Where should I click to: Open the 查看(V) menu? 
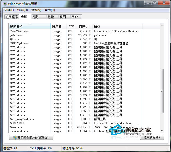pos(36,10)
